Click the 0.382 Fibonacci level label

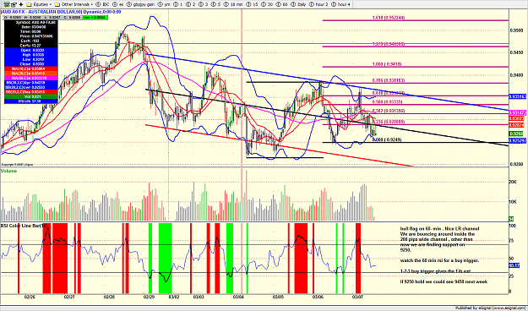tap(389, 111)
